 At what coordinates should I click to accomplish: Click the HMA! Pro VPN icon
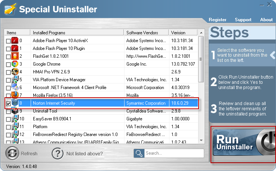(15, 72)
